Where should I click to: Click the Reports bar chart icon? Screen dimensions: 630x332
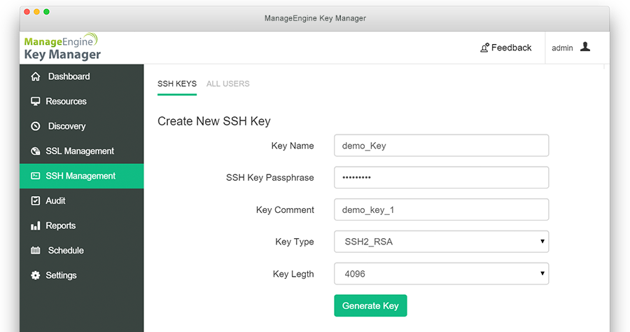click(x=36, y=226)
